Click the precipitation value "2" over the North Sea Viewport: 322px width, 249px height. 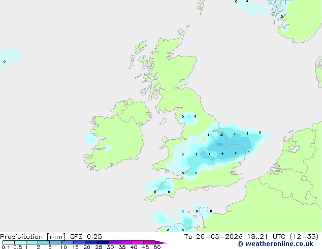coord(234,134)
